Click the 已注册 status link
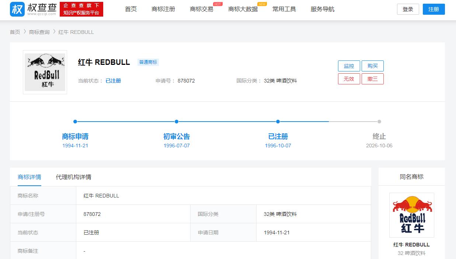 [113, 81]
